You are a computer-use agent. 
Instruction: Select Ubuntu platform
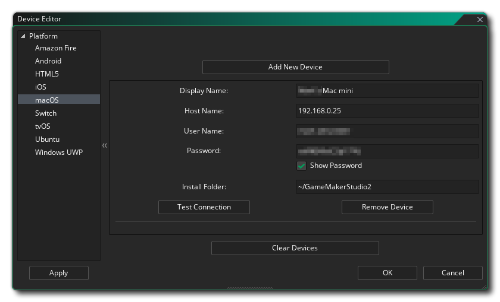[47, 139]
